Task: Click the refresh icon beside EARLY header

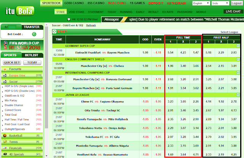Action: (x=55, y=32)
